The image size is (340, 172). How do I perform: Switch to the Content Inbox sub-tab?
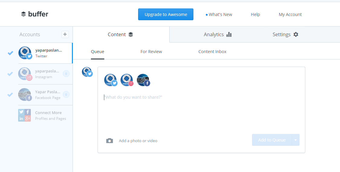point(212,52)
